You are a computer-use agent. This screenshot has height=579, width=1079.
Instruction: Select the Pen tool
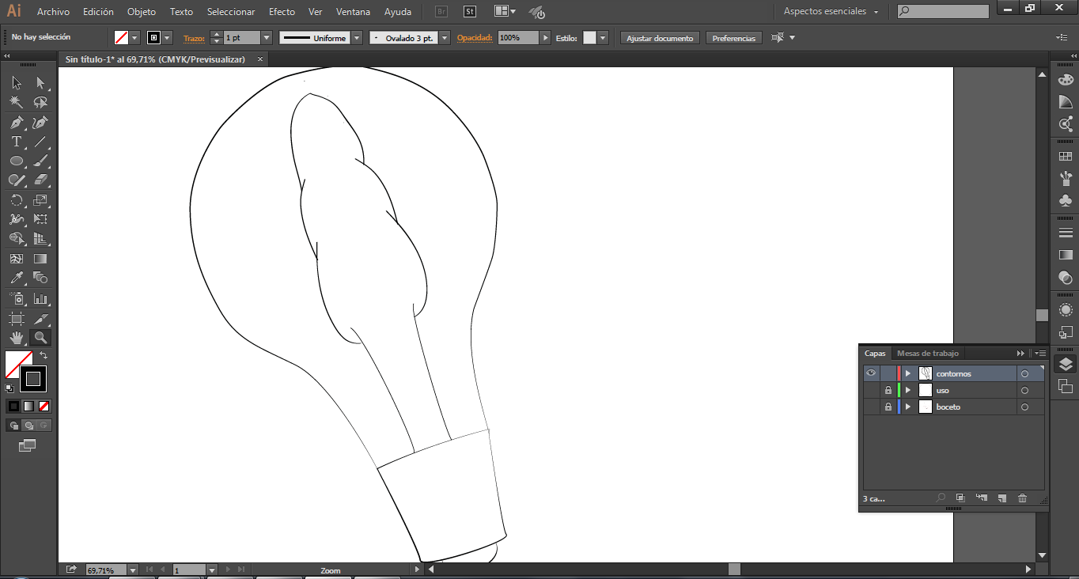(17, 123)
